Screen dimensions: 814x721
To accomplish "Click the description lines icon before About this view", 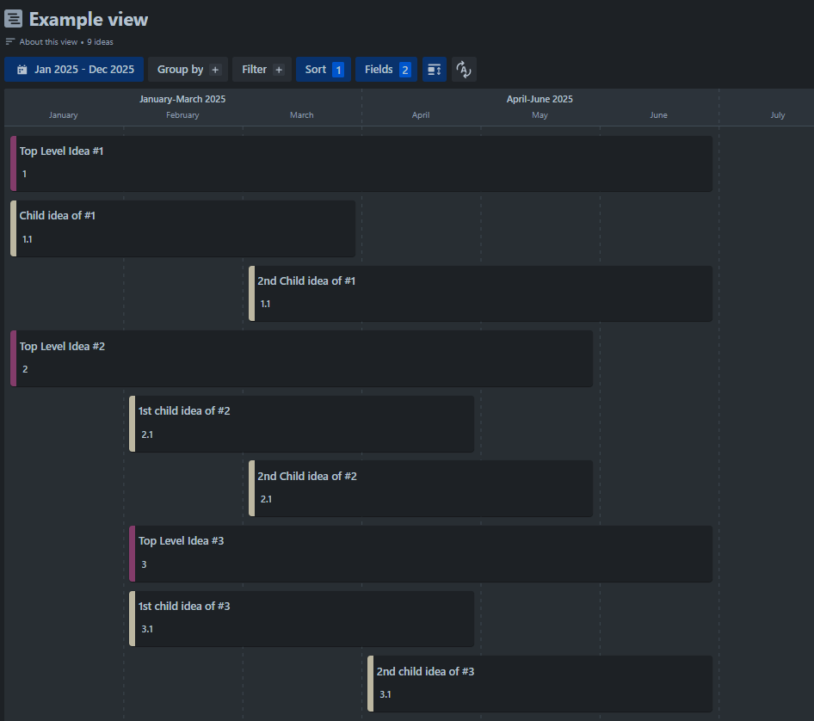I will click(x=9, y=40).
